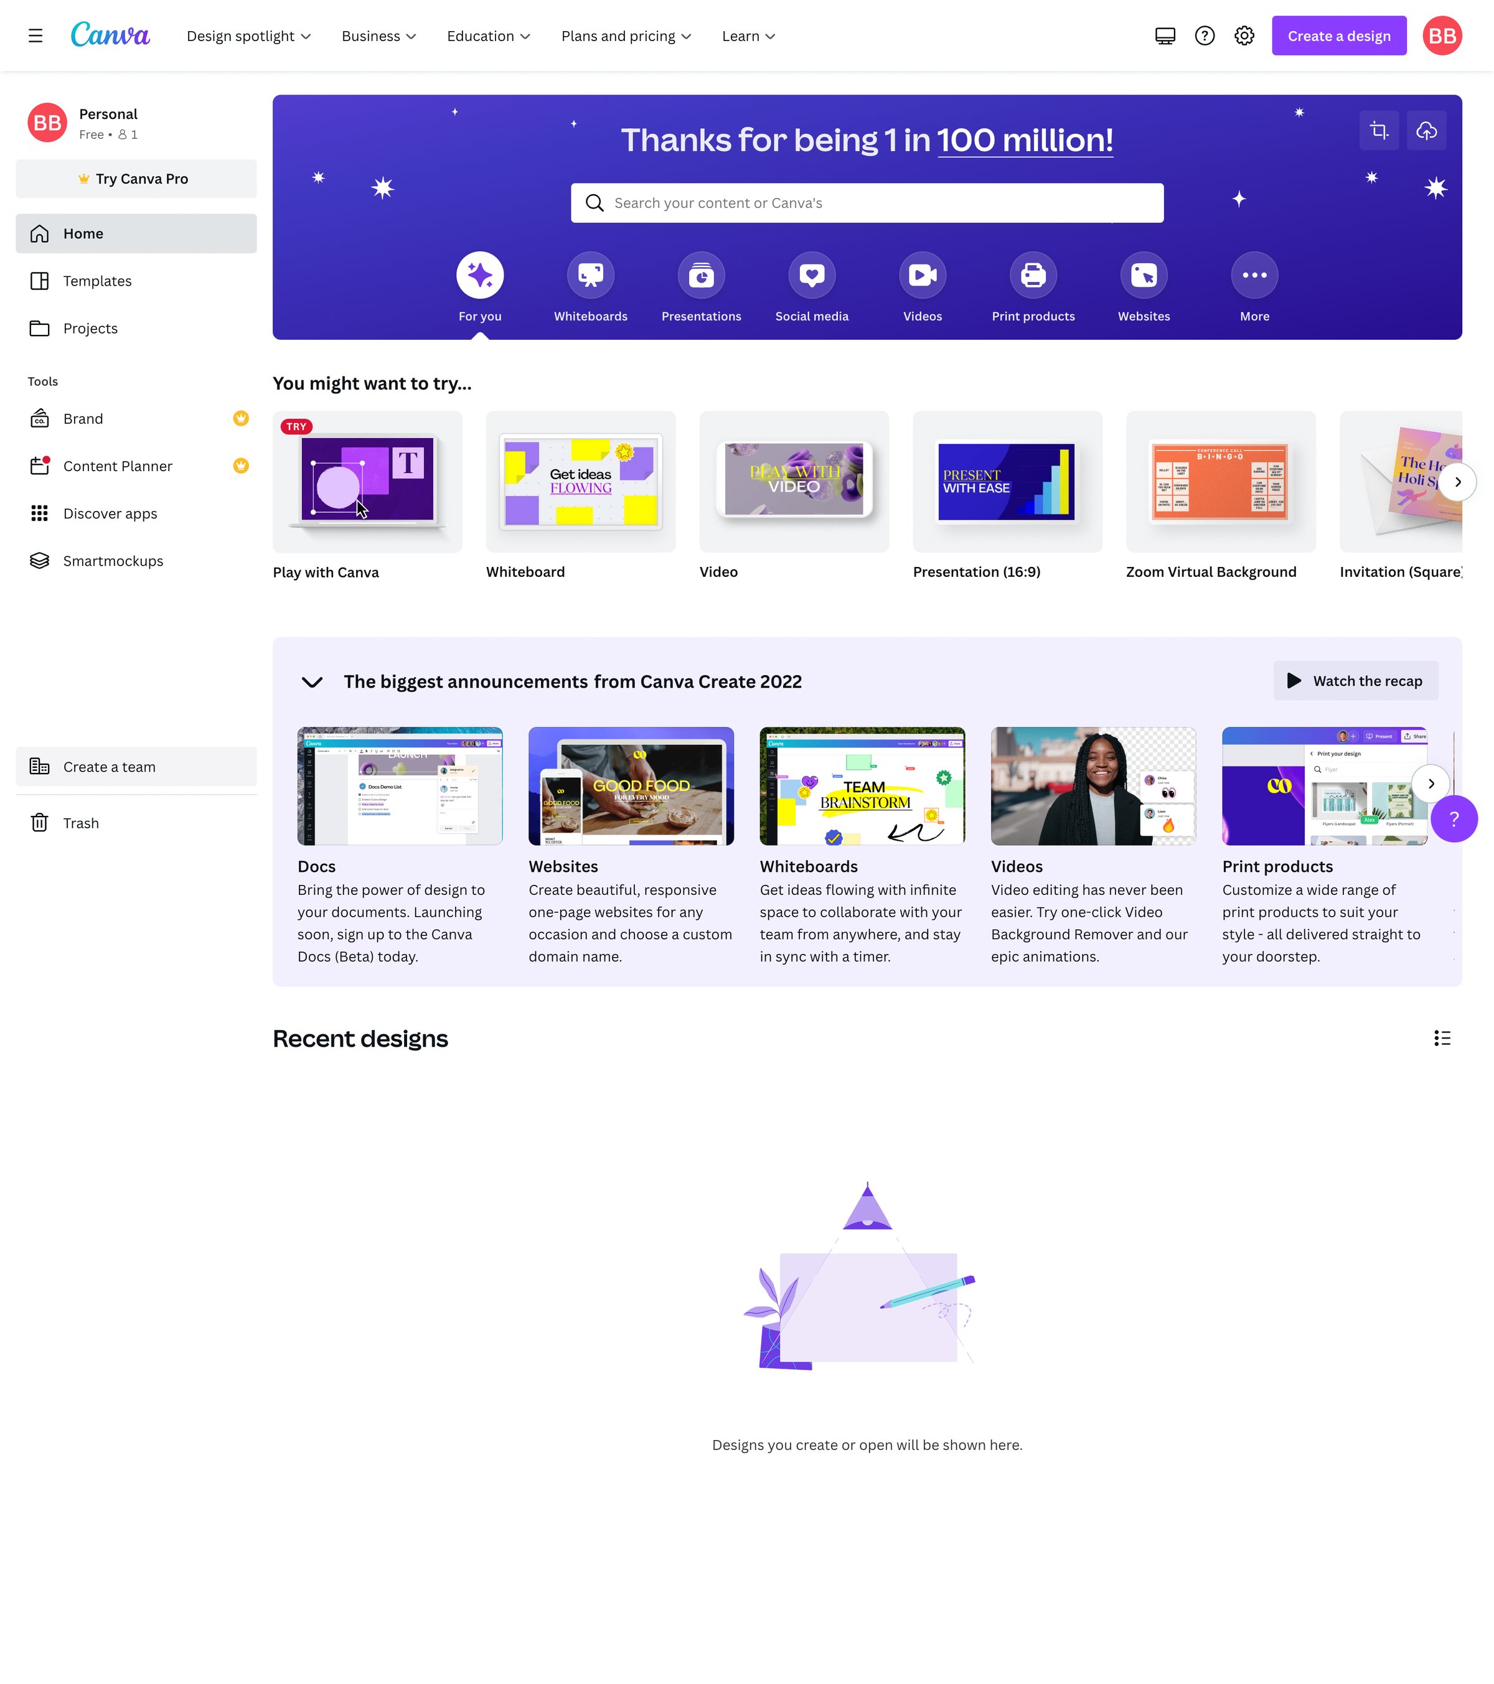Open the Print products announcement card image
This screenshot has height=1684, width=1494.
click(1325, 786)
